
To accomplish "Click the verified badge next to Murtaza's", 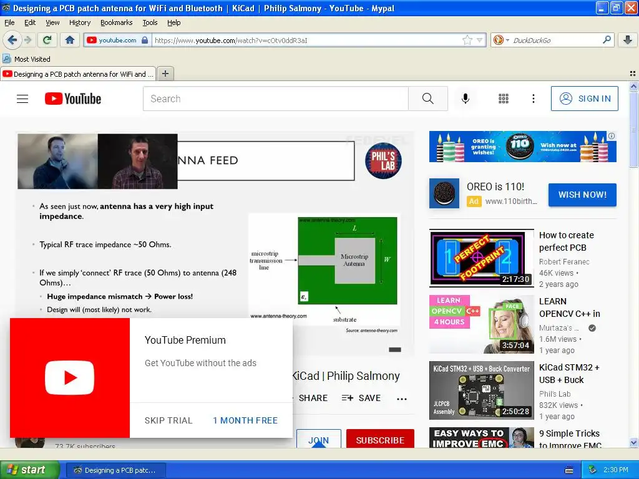I will pyautogui.click(x=592, y=328).
